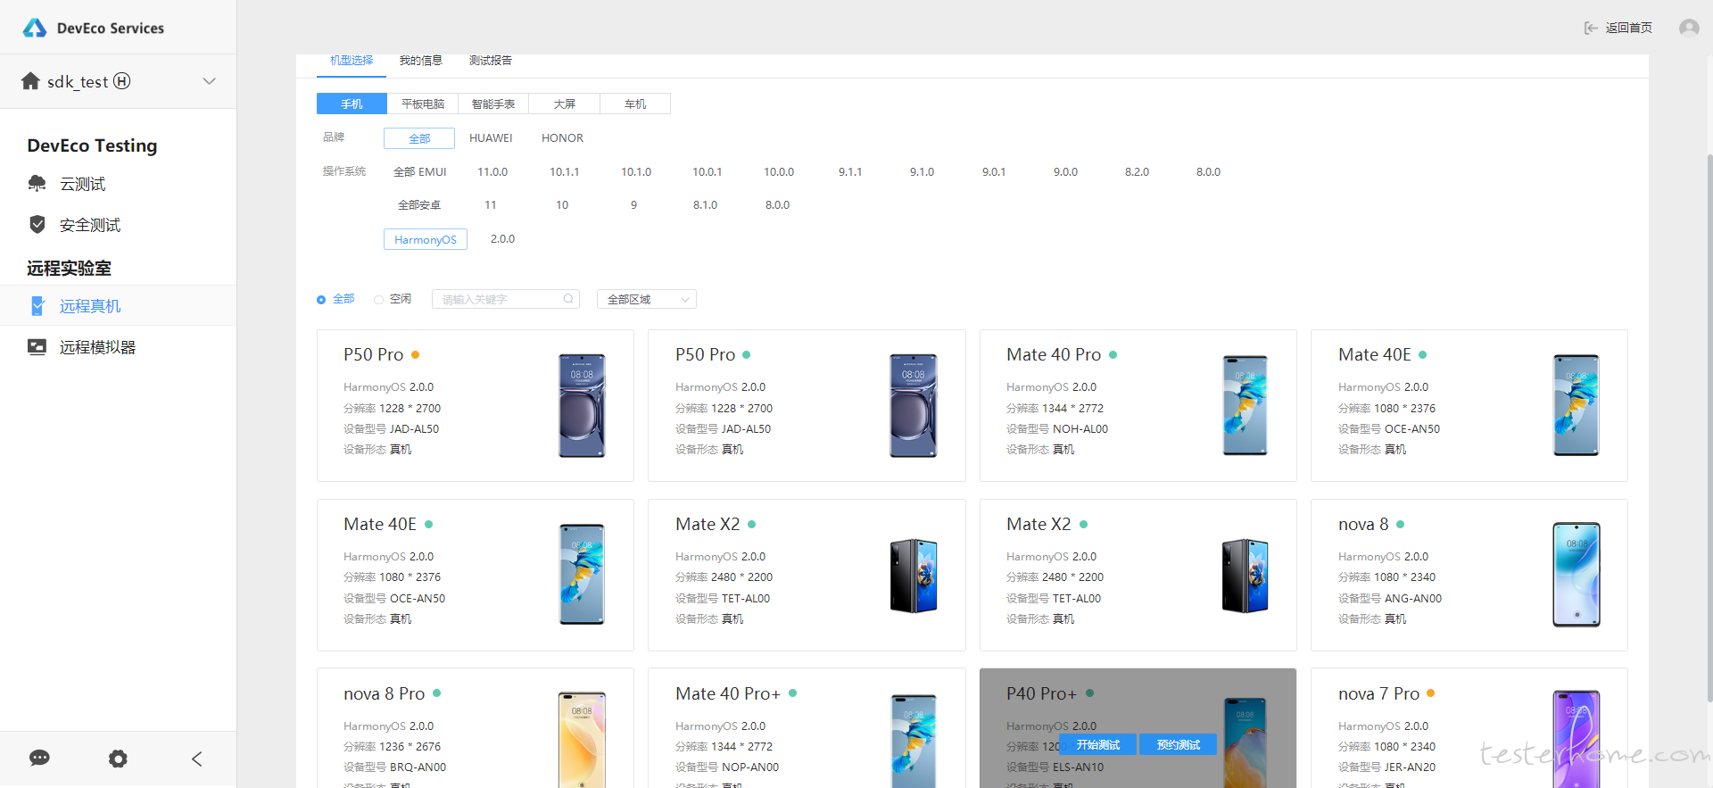Filter by EMUI version 8.0.0
This screenshot has height=788, width=1713.
click(x=1208, y=172)
